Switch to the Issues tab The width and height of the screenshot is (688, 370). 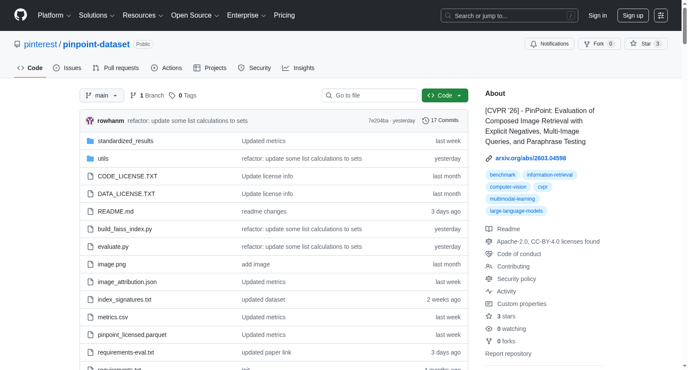coord(67,68)
